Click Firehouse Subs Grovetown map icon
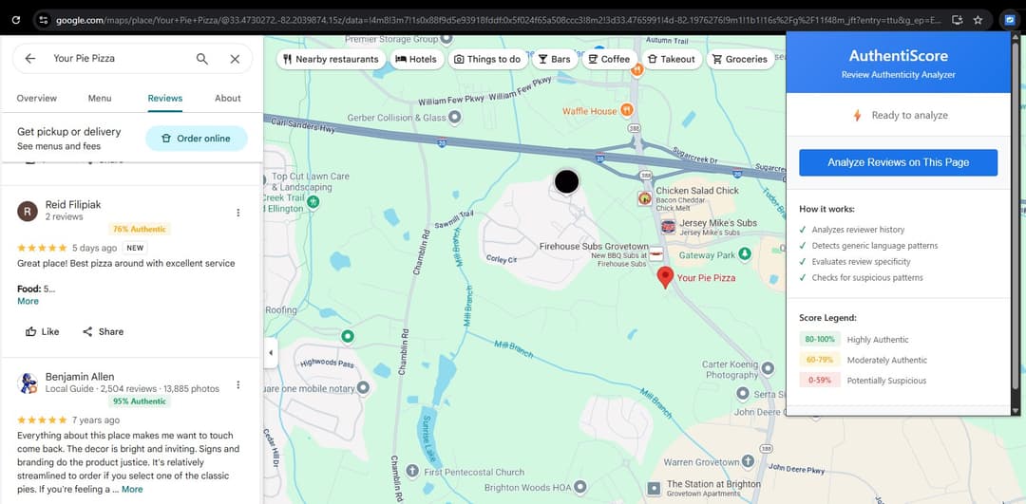1026x504 pixels. 655,254
